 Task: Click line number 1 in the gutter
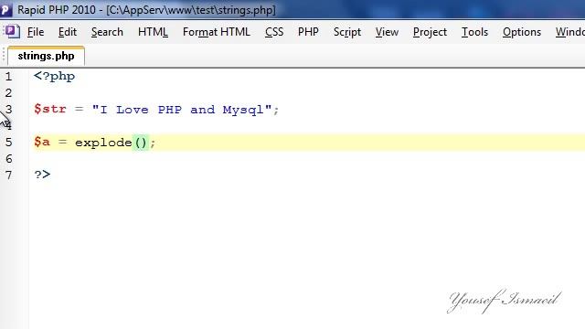[8, 77]
